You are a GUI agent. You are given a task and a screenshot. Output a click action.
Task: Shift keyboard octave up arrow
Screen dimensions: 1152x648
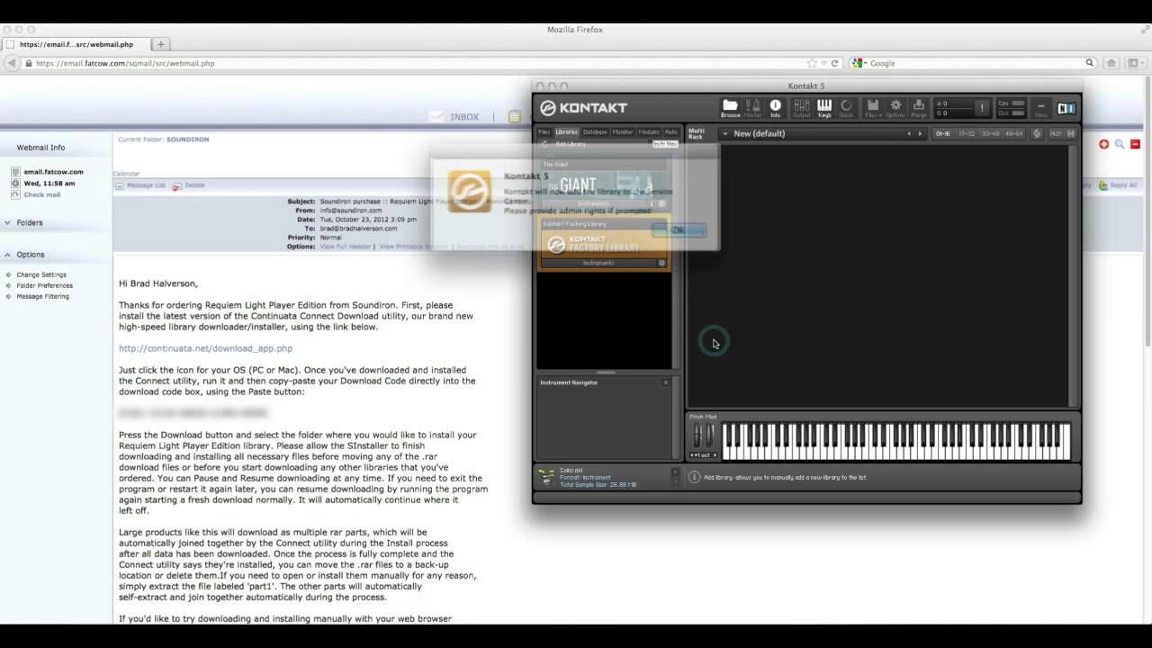[715, 455]
